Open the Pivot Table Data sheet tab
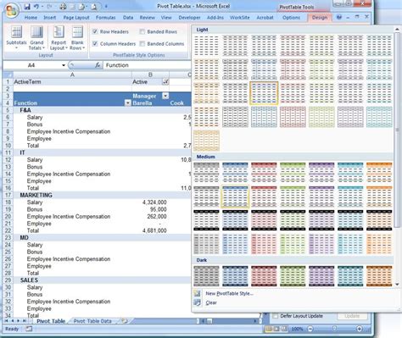This screenshot has height=338, width=402. tap(92, 321)
